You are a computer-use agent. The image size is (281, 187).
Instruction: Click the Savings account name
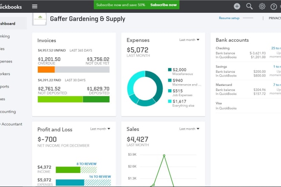[221, 67]
